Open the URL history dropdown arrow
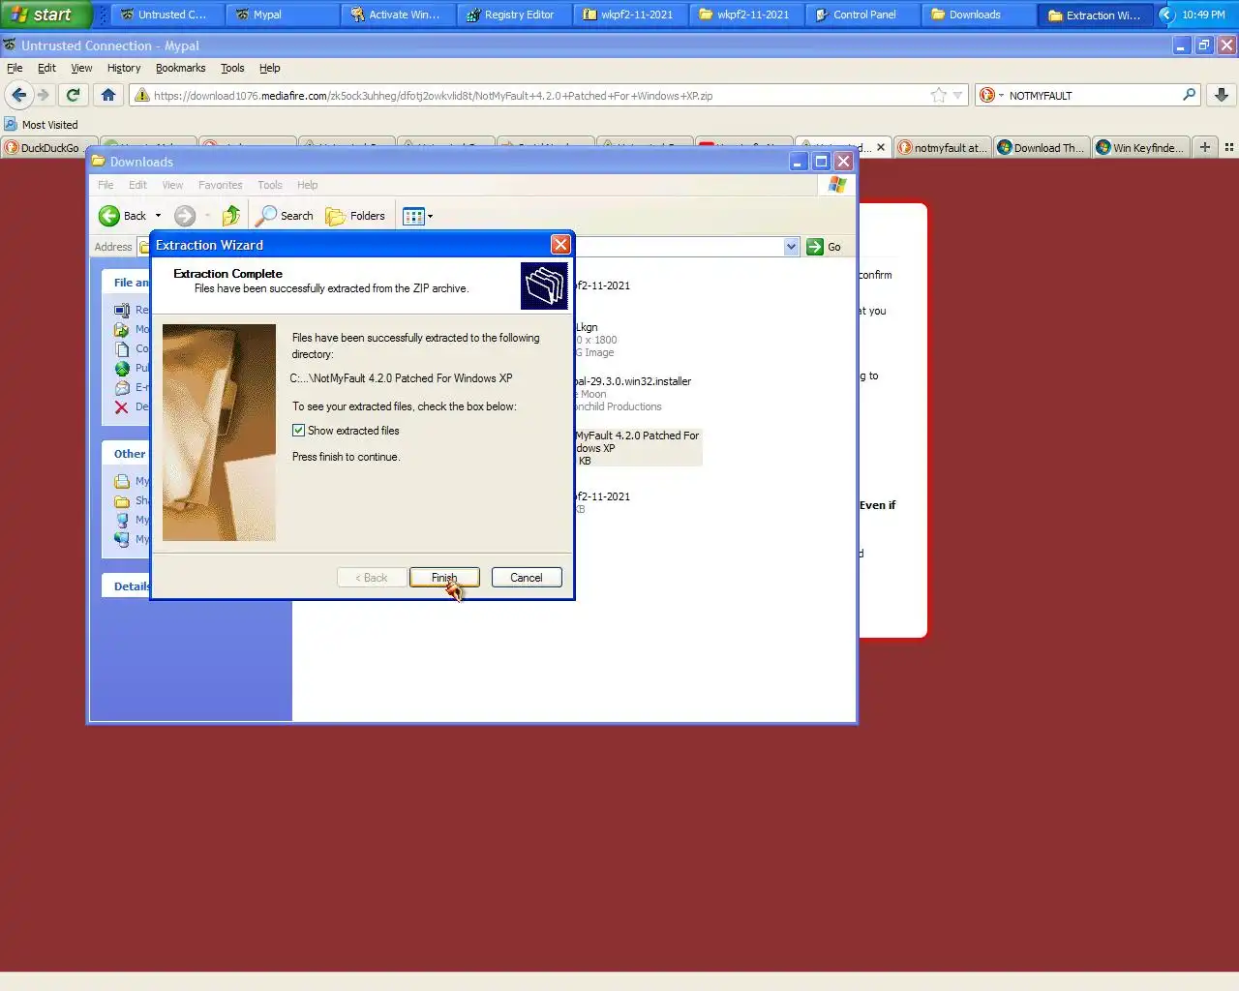 pos(957,95)
